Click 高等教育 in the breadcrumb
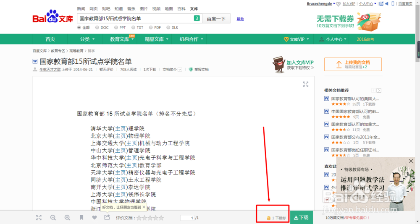Viewport: 420px width, 224px height. tap(76, 51)
